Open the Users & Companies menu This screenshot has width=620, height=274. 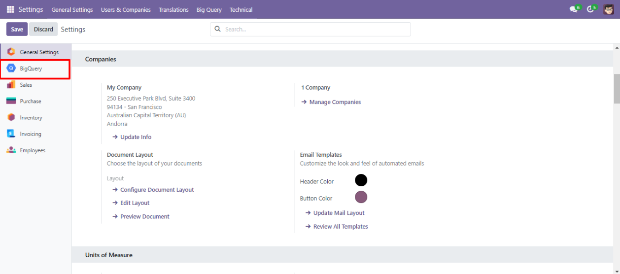[x=126, y=10]
